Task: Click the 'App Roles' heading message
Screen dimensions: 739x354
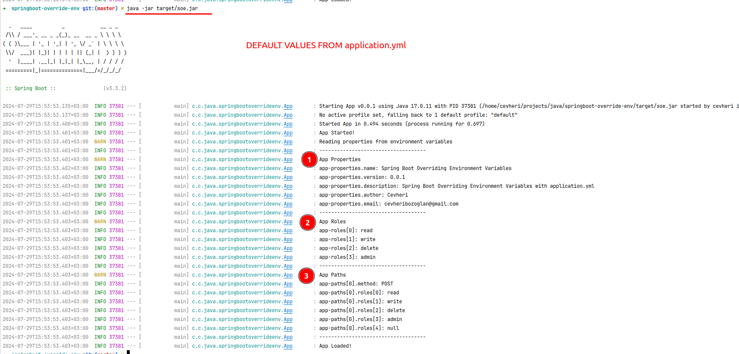Action: [332, 222]
